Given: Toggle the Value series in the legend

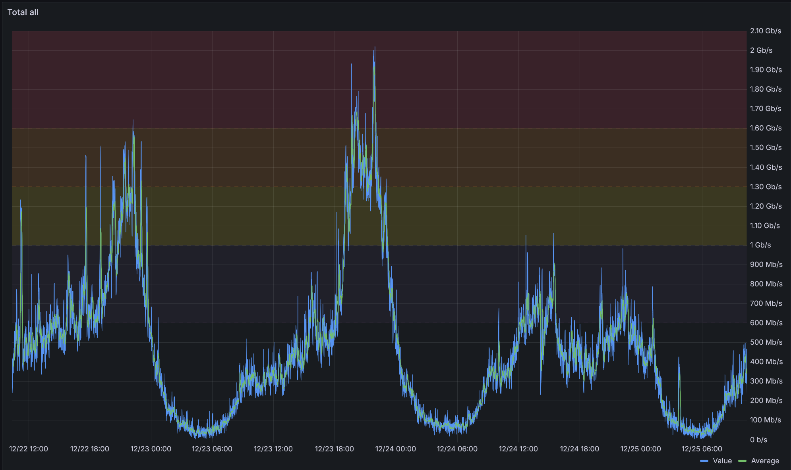Looking at the screenshot, I should 722,461.
